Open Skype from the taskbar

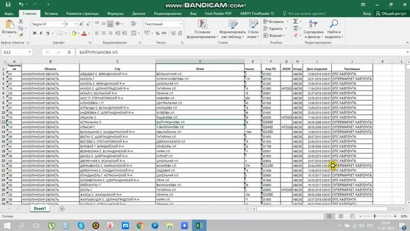tap(81, 225)
